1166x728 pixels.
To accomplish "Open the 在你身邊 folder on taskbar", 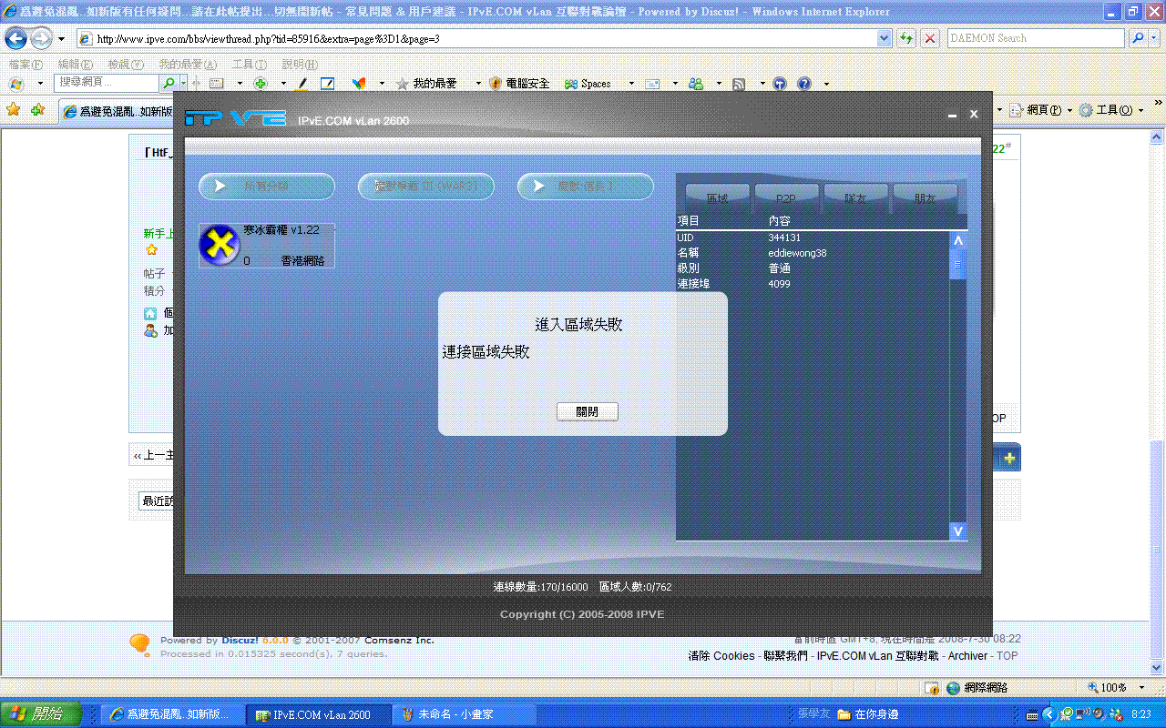I will 869,715.
